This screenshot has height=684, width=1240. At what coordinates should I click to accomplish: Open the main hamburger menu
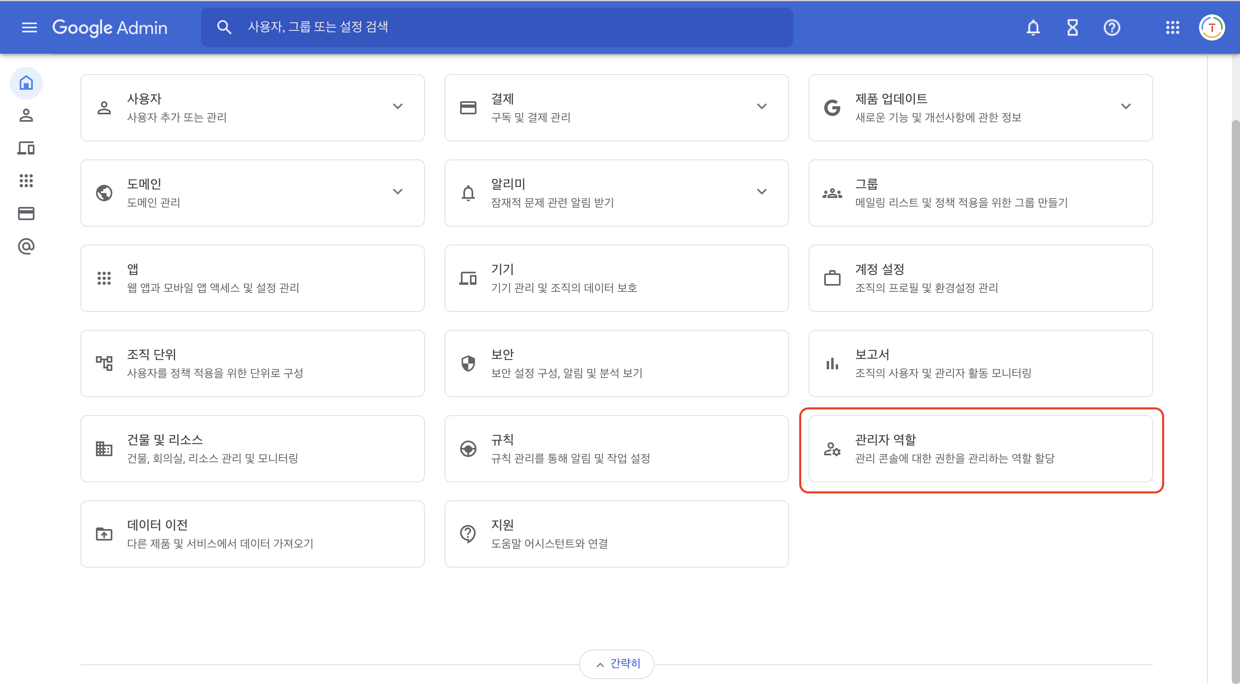[30, 27]
